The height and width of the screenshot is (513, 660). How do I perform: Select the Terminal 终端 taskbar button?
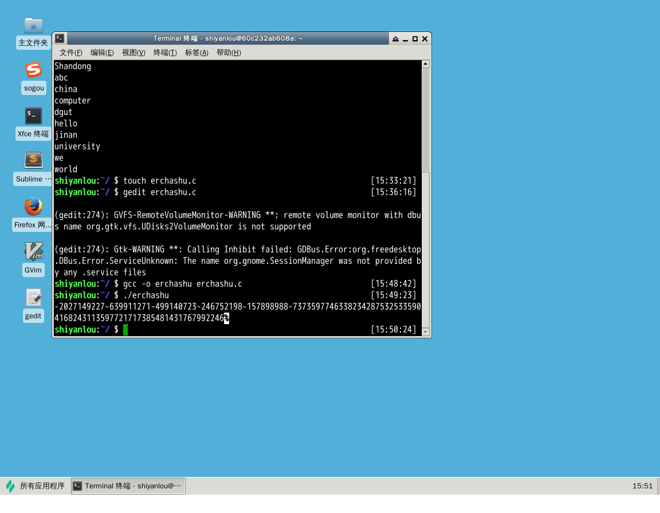pyautogui.click(x=128, y=486)
